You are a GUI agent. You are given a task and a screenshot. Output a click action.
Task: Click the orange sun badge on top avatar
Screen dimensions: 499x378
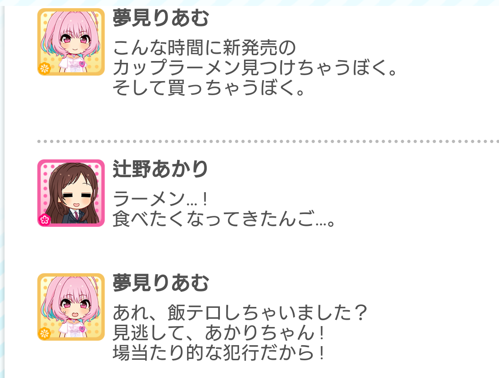44,68
